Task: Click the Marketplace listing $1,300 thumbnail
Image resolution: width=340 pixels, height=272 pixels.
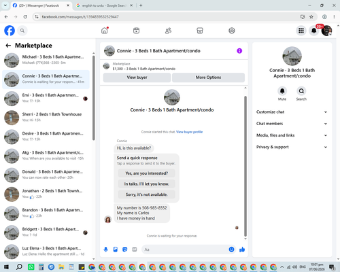Action: pyautogui.click(x=106, y=66)
